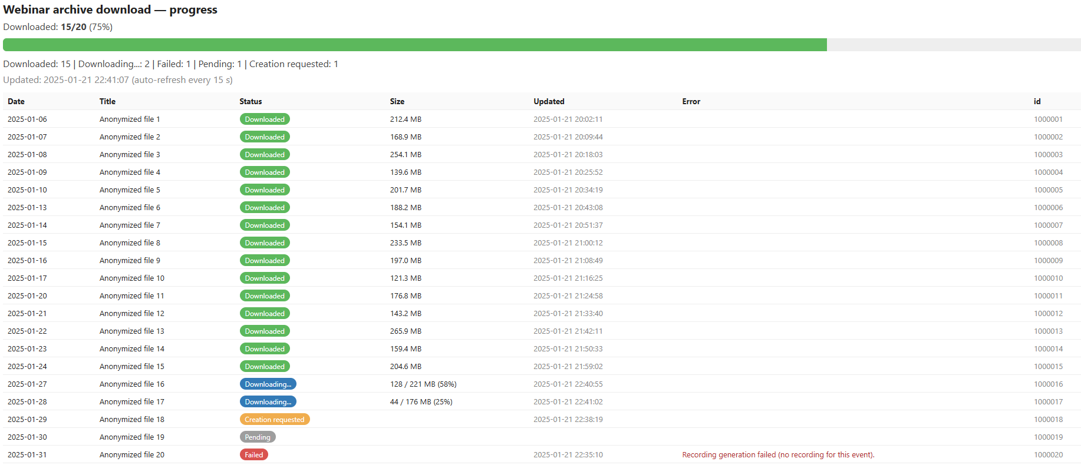Viewport: 1081px width, 475px height.
Task: Click the auto-refresh updated timestamp line
Action: 118,79
